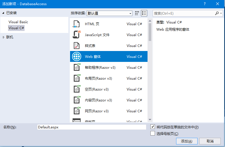Switch to small icons grid view
Screen dimensions: 225x147
[x=137, y=13]
